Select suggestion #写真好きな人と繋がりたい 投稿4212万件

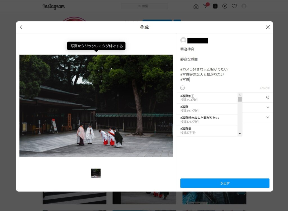207,120
